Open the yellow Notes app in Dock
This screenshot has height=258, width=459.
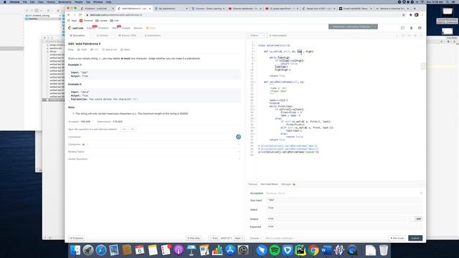coord(153,250)
